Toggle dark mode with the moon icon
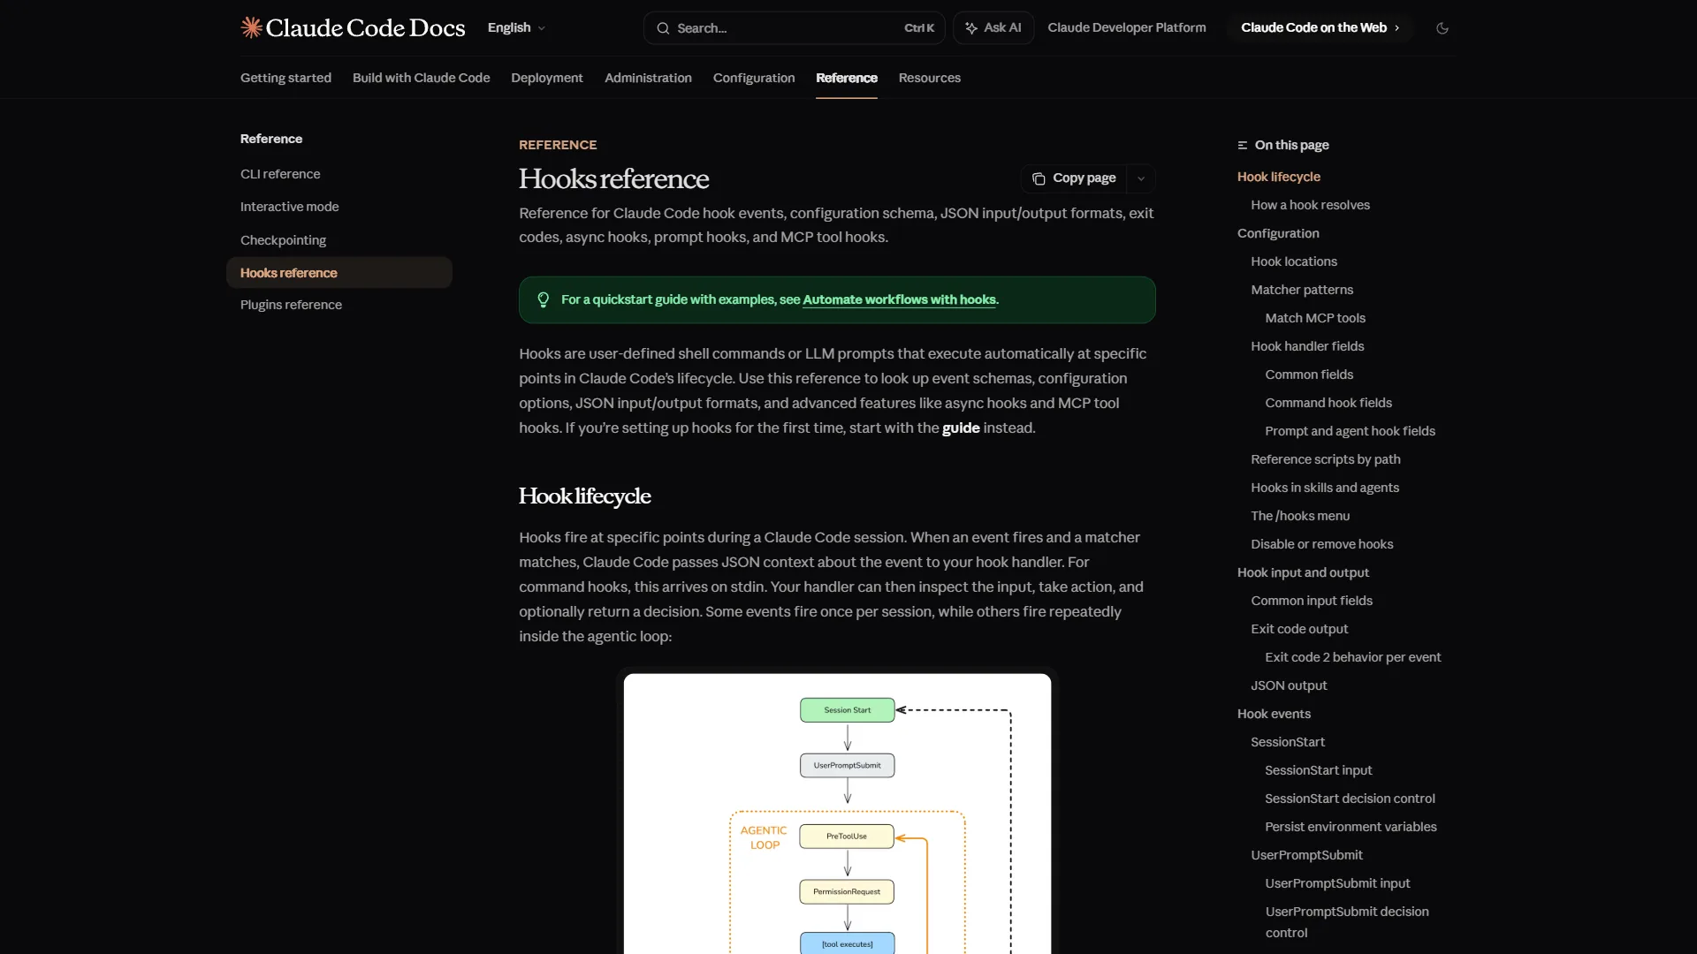The height and width of the screenshot is (954, 1697). (1442, 28)
